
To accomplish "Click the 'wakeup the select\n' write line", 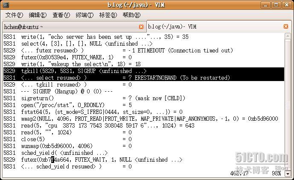I will click(x=72, y=64).
